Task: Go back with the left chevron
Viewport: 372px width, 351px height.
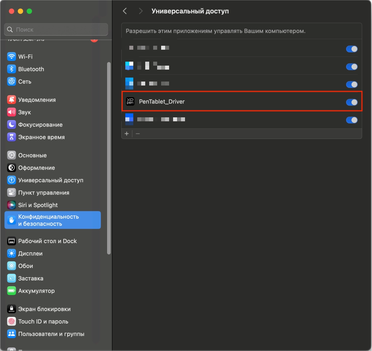Action: click(125, 11)
